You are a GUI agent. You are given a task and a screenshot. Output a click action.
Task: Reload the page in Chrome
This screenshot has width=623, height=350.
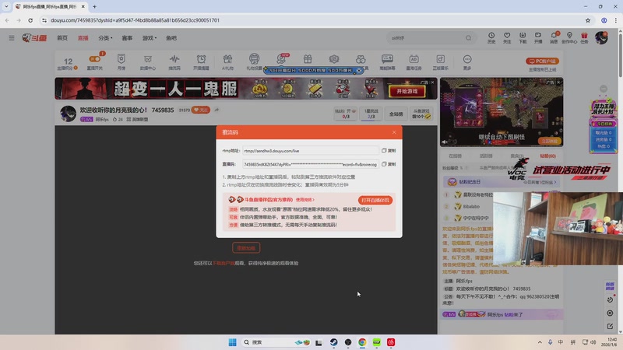click(30, 20)
